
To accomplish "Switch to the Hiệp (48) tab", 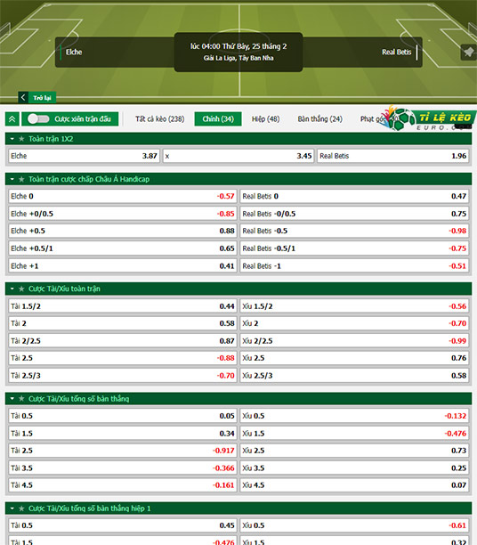I will 266,119.
